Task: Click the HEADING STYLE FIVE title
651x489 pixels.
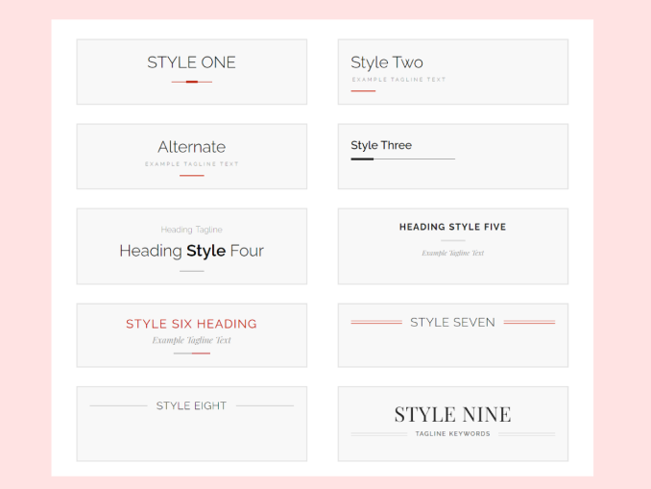Action: pyautogui.click(x=452, y=228)
